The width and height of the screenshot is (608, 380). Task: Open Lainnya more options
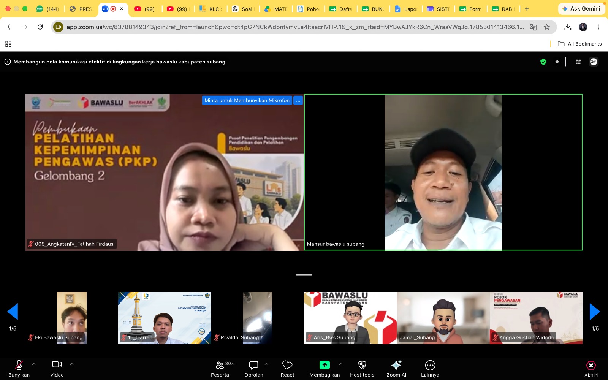[x=430, y=369]
